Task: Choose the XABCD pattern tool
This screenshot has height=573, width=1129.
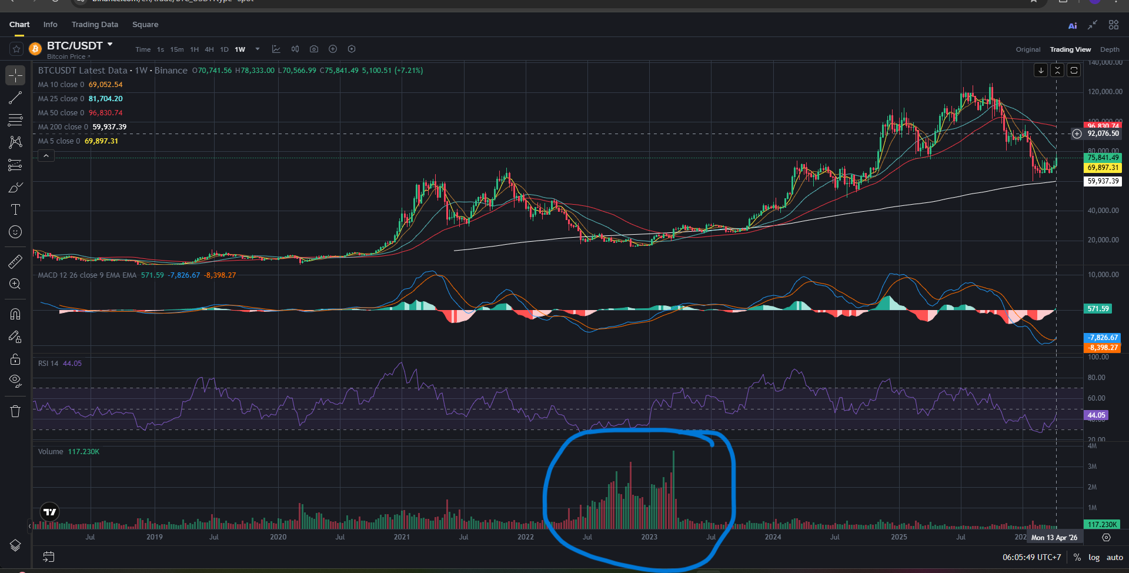Action: [15, 142]
